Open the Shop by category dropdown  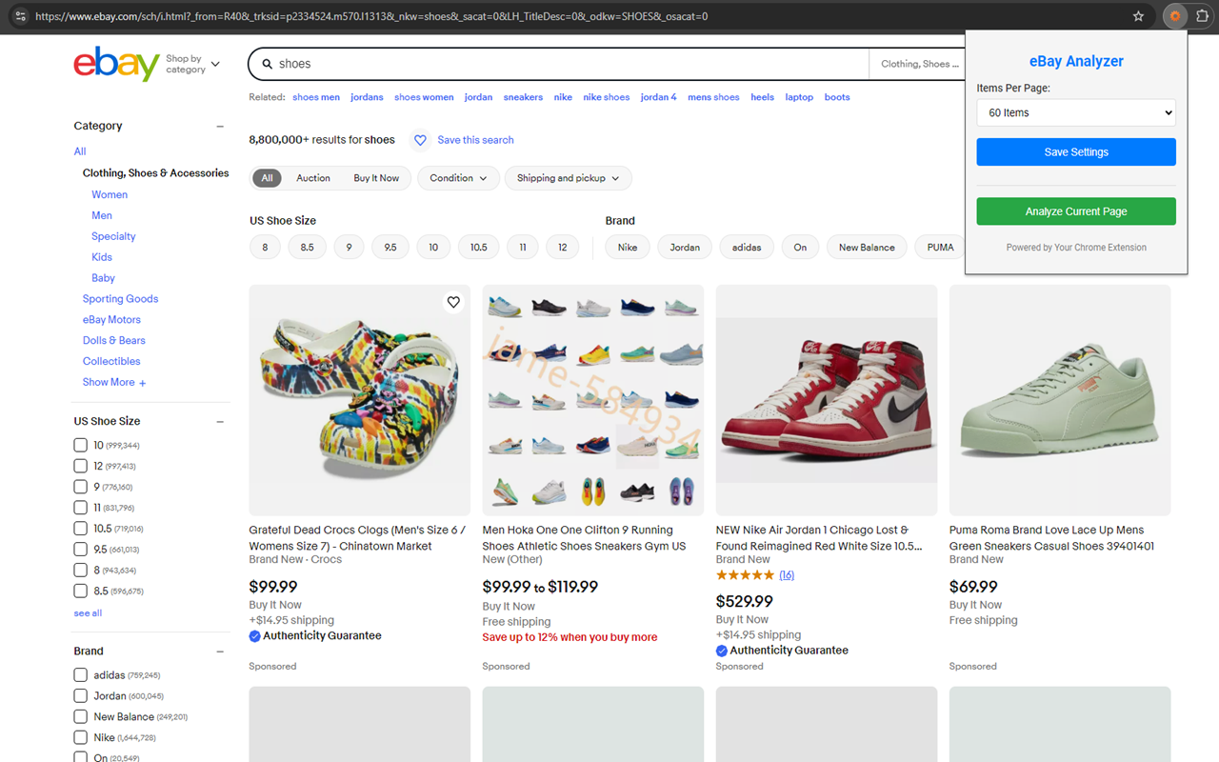[192, 64]
